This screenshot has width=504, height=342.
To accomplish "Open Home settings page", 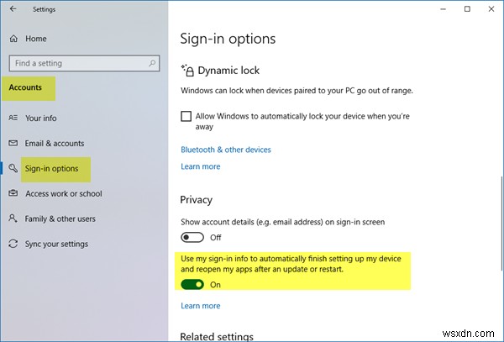I will point(36,39).
